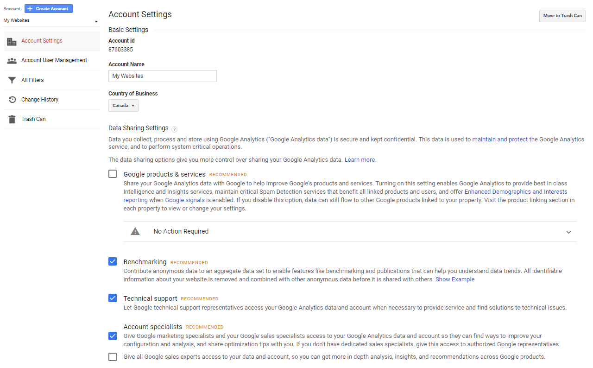Click the Basic Settings section heading
This screenshot has width=593, height=368.
click(x=128, y=30)
